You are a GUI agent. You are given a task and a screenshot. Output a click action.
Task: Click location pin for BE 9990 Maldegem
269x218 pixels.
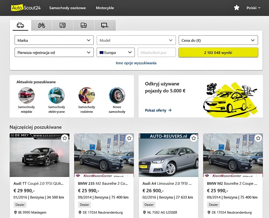(x=15, y=213)
